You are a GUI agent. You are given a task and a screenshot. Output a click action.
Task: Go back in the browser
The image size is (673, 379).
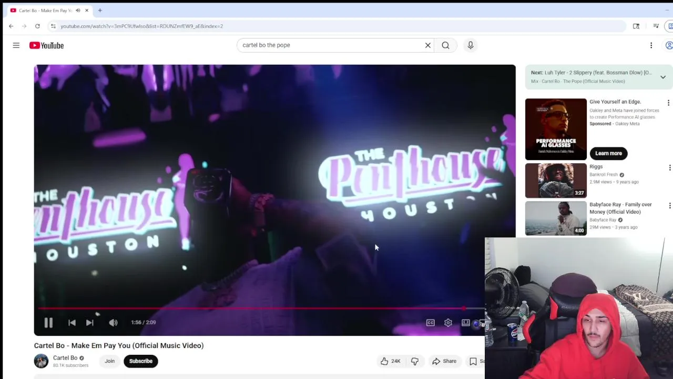click(11, 26)
